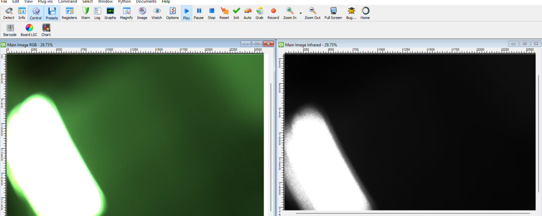Screen dimensions: 542x216
Task: Click the Zoom In magnifier
Action: 290,13
